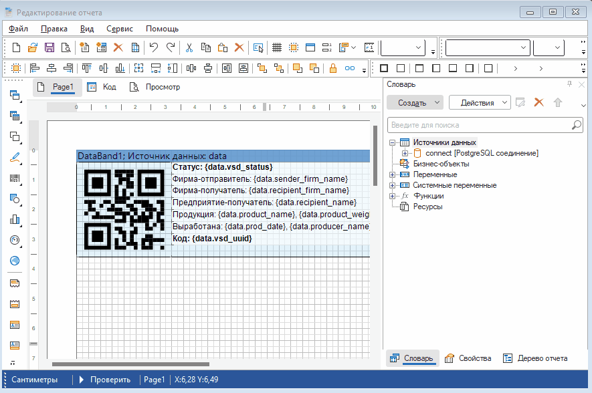Select the chart tool in the left toolbox

coord(15,219)
